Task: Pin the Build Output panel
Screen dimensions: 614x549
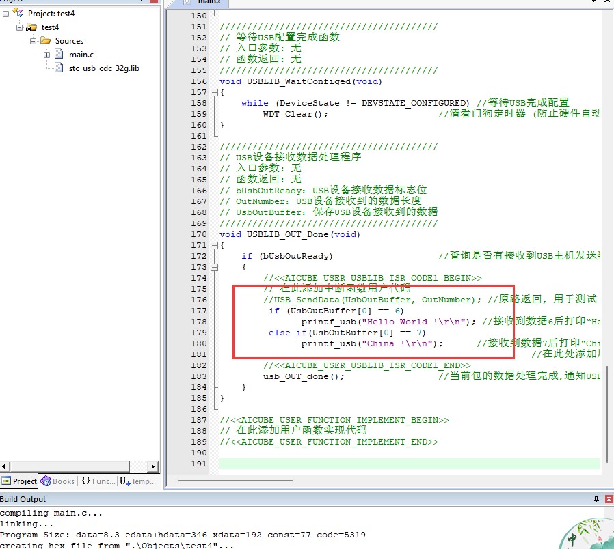Action: click(596, 499)
